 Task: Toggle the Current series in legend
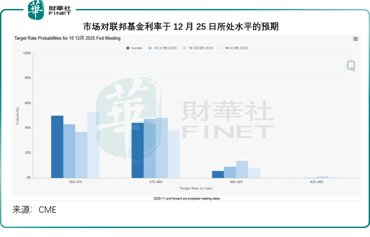(x=134, y=48)
